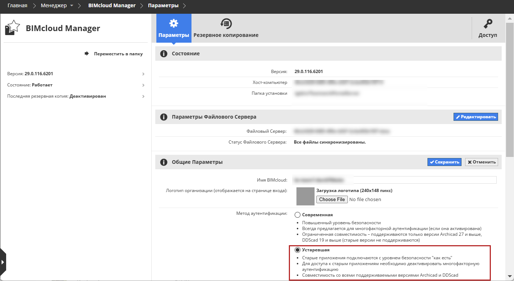The height and width of the screenshot is (281, 514).
Task: Switch to the Резервное копирование tab
Action: 226,28
